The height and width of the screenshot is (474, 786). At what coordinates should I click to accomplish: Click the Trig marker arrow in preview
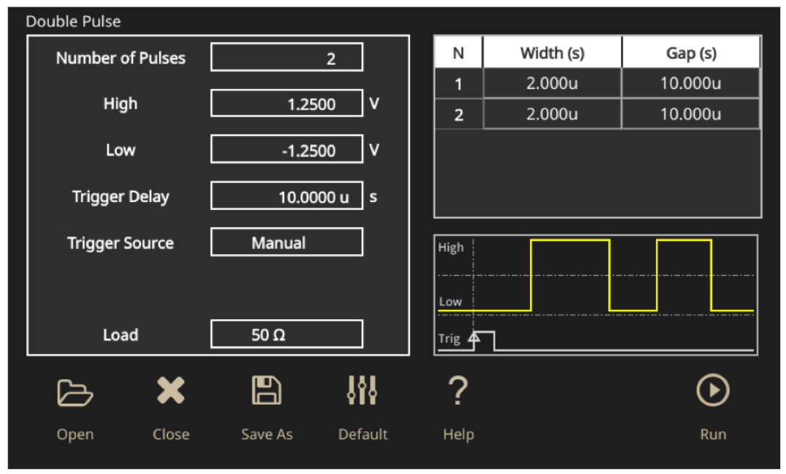474,337
